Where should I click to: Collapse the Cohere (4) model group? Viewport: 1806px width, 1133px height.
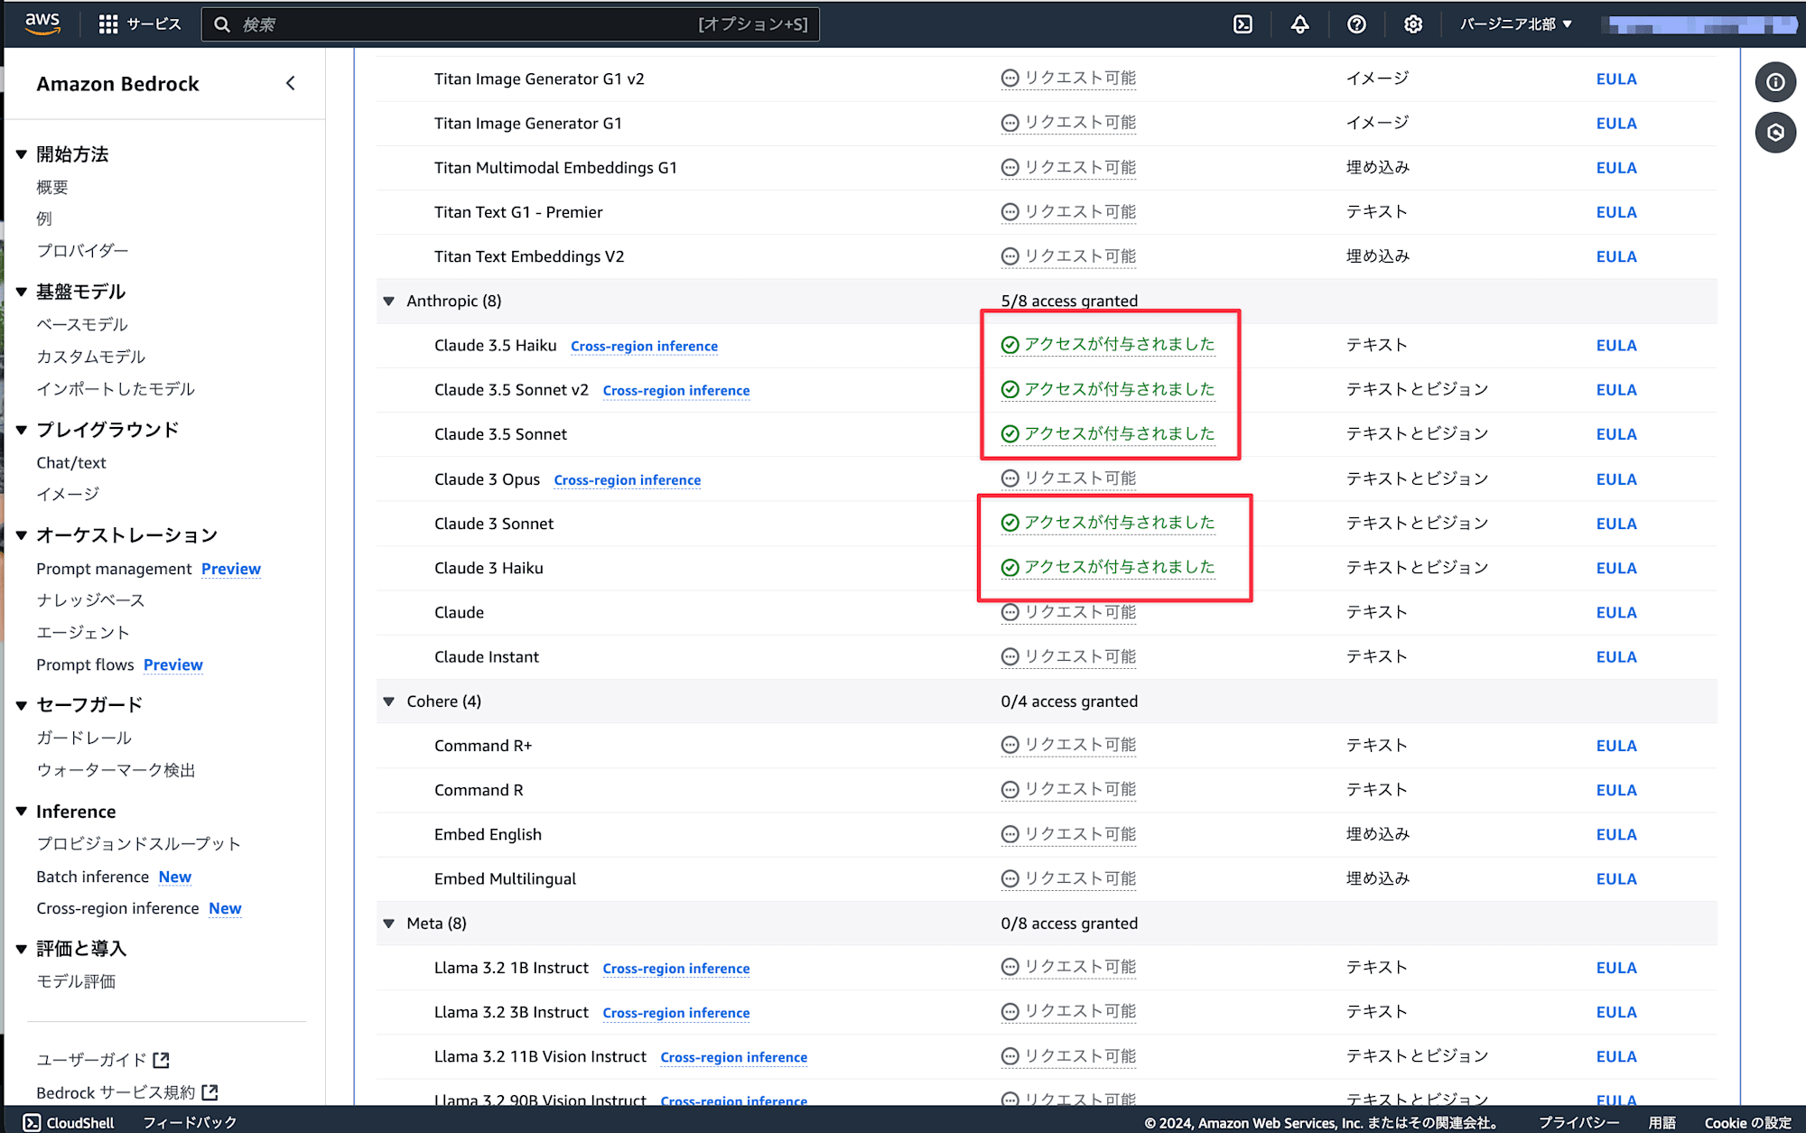click(389, 701)
